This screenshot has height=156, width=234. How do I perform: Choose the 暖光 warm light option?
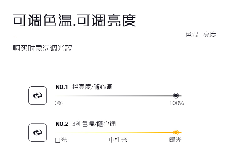[x=175, y=140]
